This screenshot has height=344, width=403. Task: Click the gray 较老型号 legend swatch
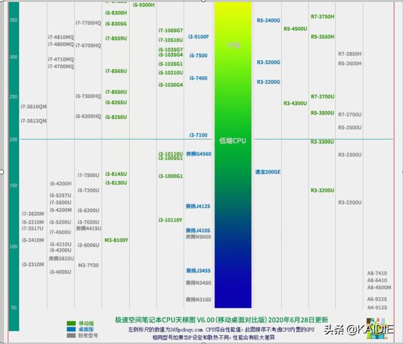pos(71,336)
